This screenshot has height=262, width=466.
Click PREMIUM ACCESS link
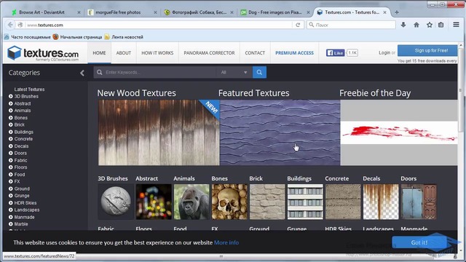294,53
